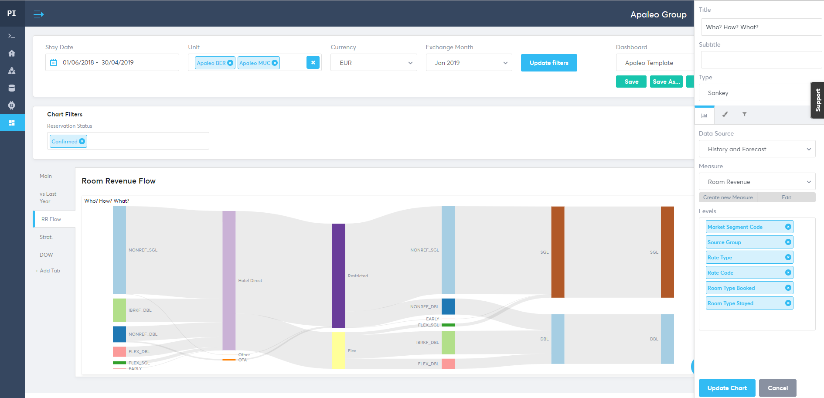Click the purple Restricted Sankey node
The width and height of the screenshot is (824, 398).
pos(339,276)
